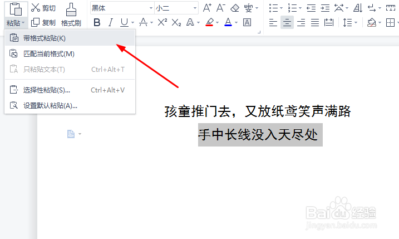
Task: Toggle Underline formatting
Action: [x=124, y=23]
